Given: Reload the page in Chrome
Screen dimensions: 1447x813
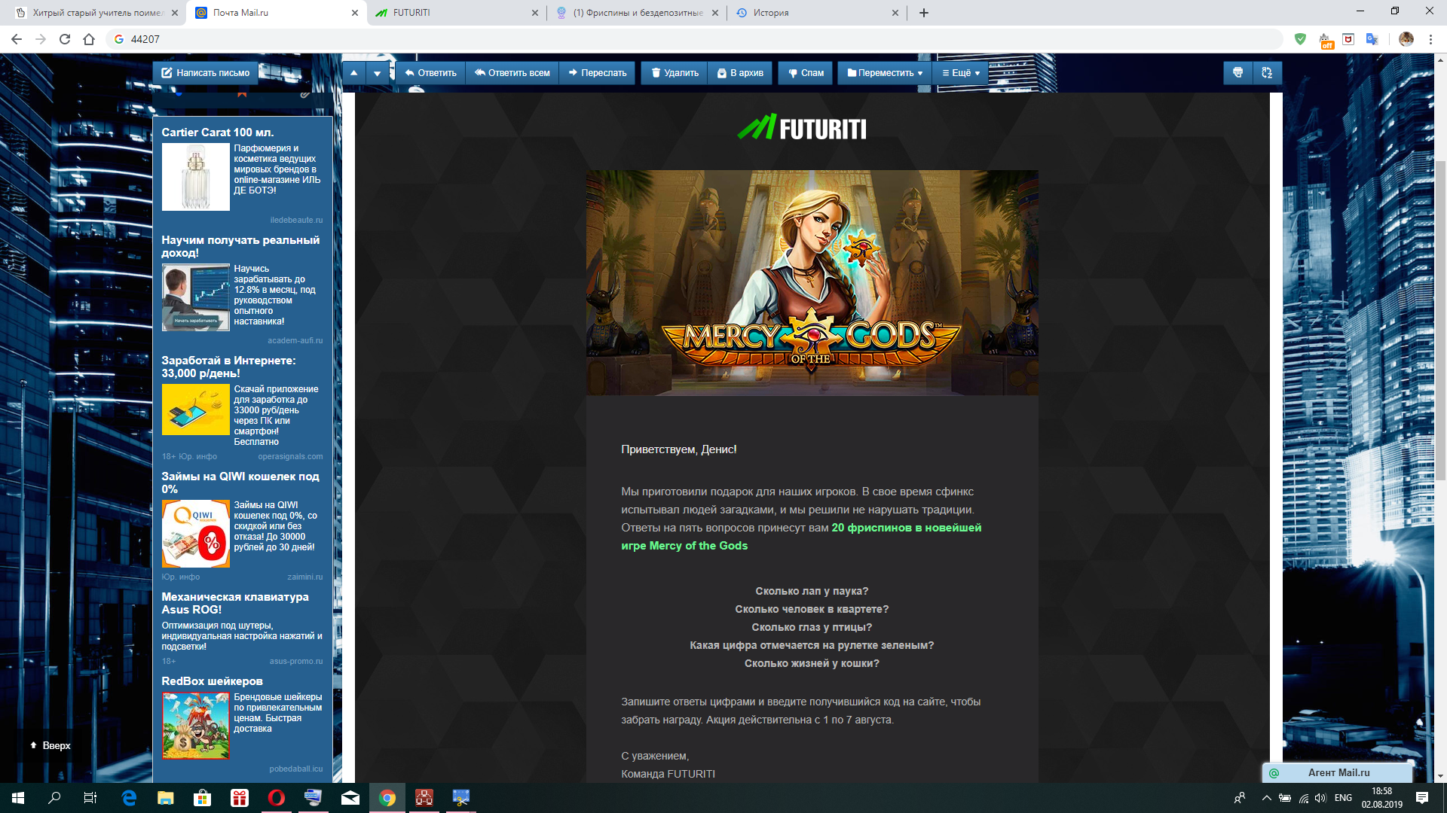Looking at the screenshot, I should pos(65,39).
